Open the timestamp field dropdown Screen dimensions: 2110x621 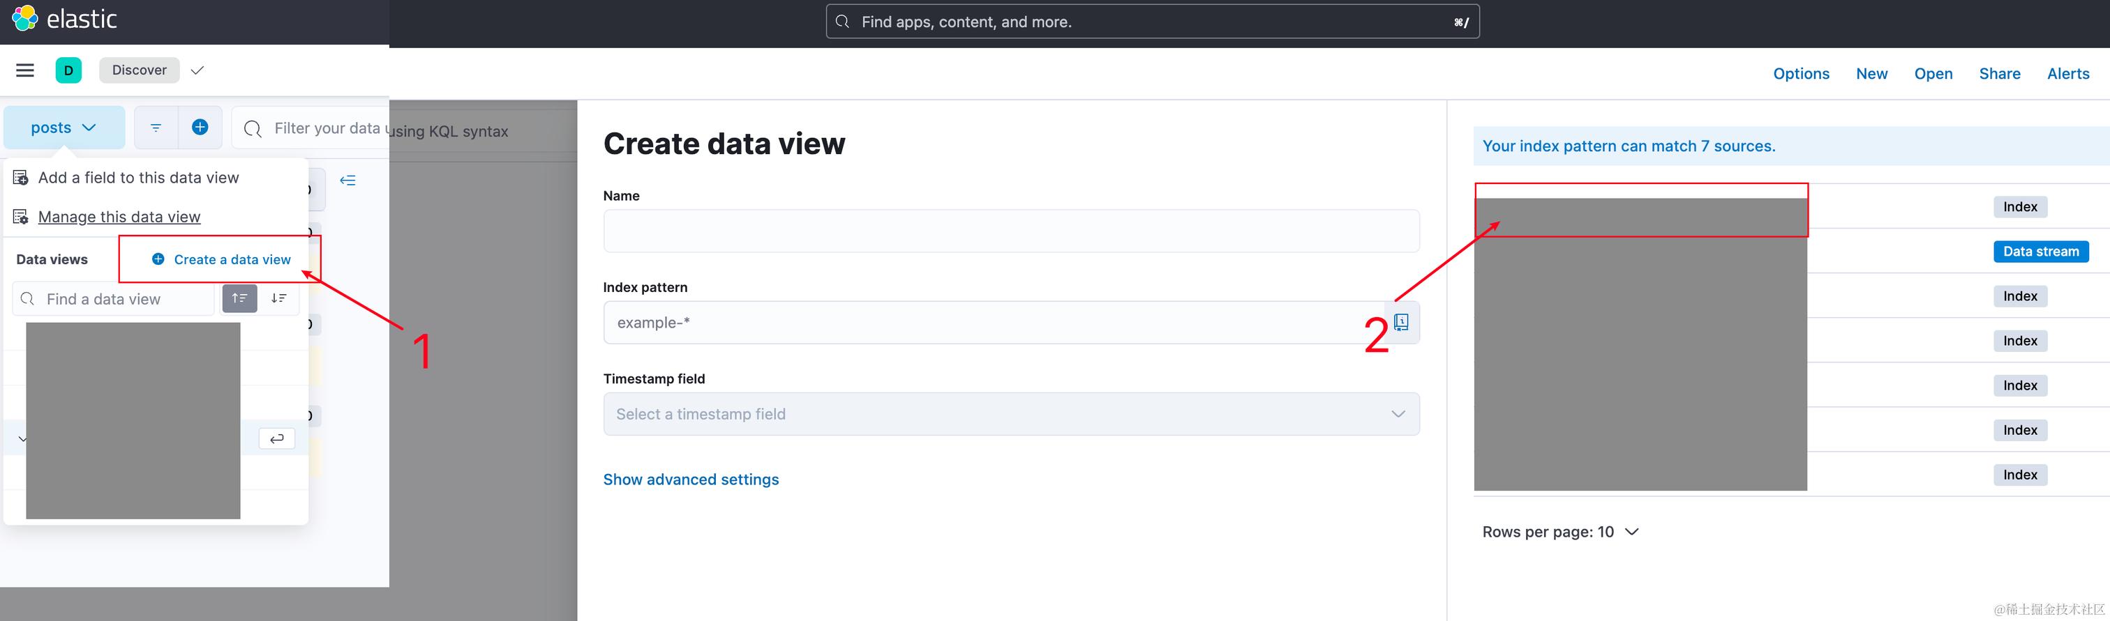[1012, 414]
